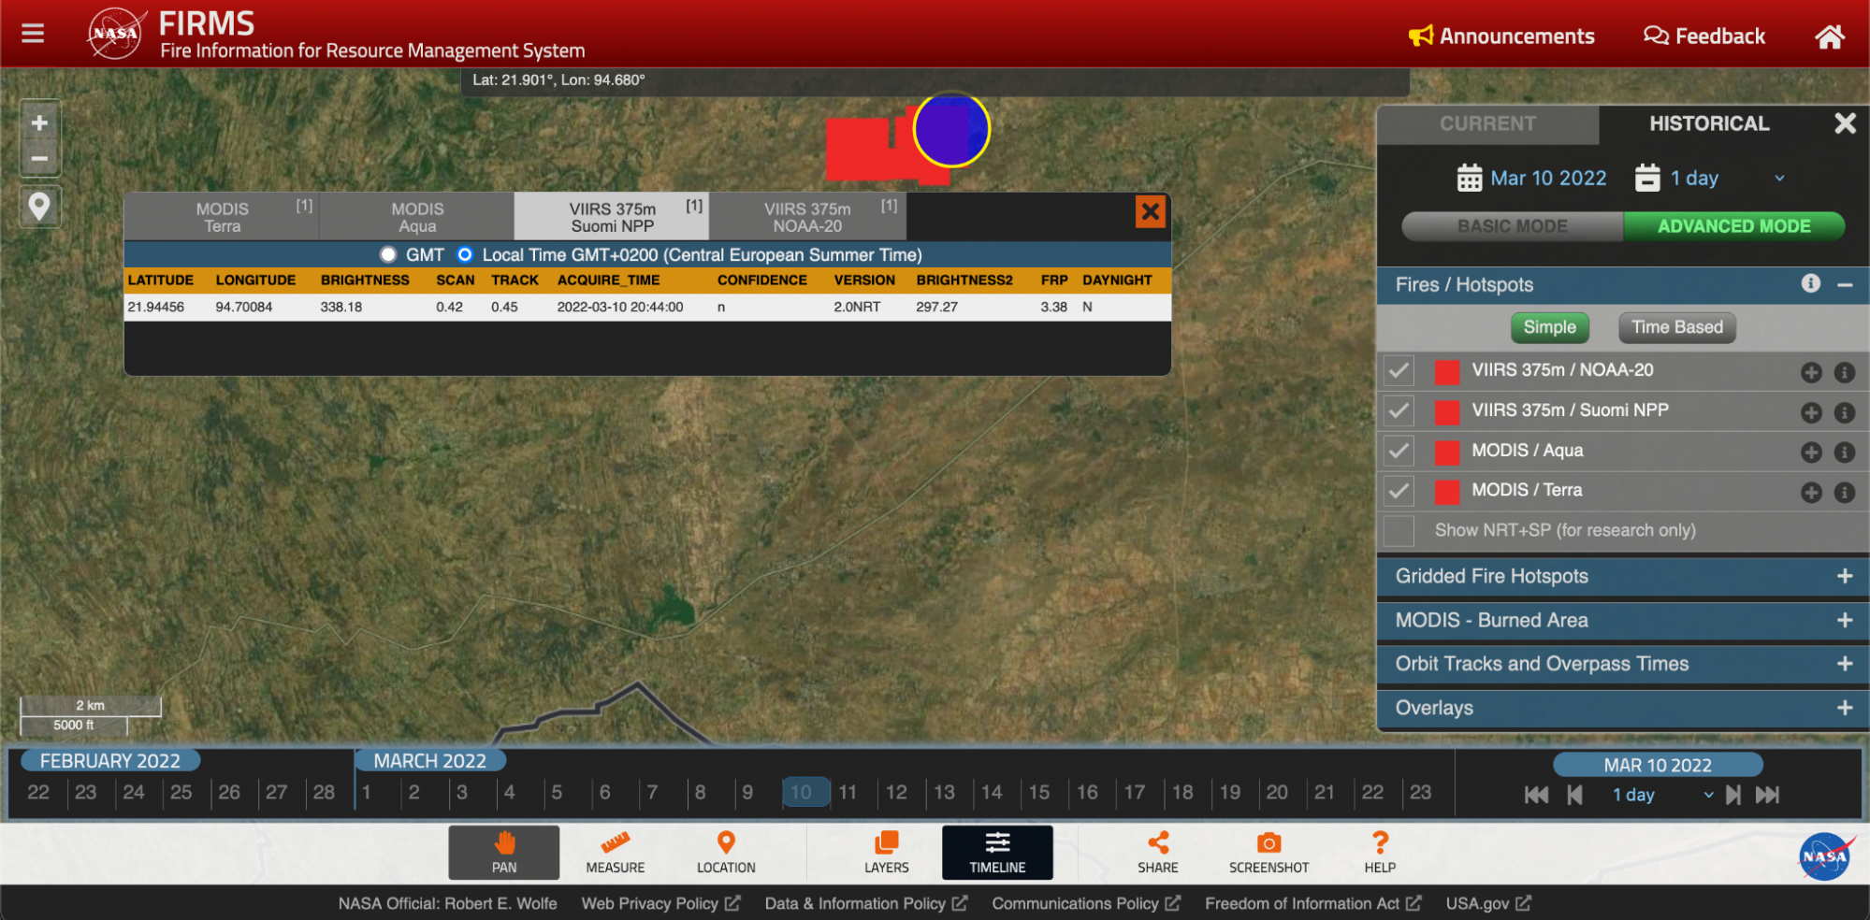Add options for VIIRS 375m / Suomi NPP layer
The width and height of the screenshot is (1870, 920).
coord(1811,412)
